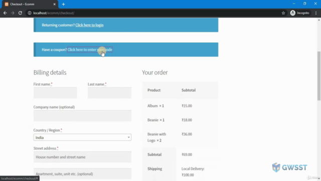Click the scrollbar up arrow
This screenshot has height=181, width=321.
point(319,20)
